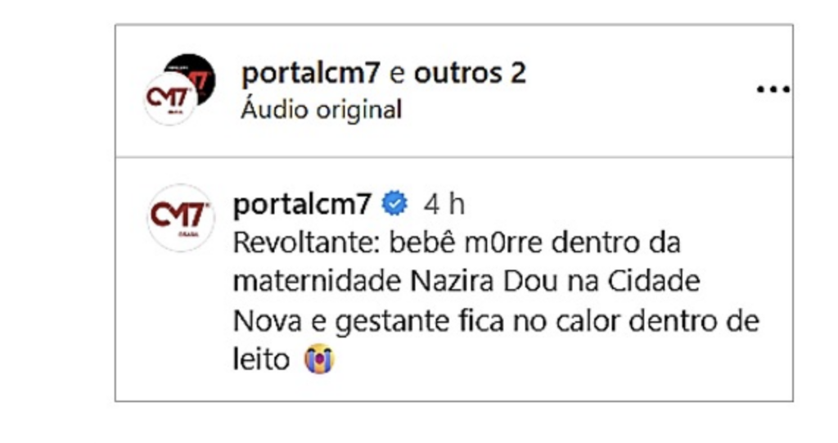This screenshot has width=838, height=443.
Task: Open the 'outros 2' collaborators list
Action: (470, 72)
